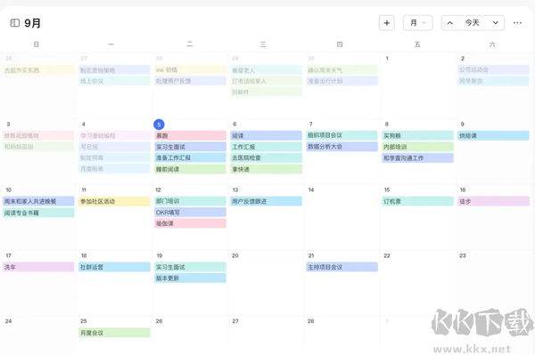Open the faded 线上会议 event

tap(114, 81)
